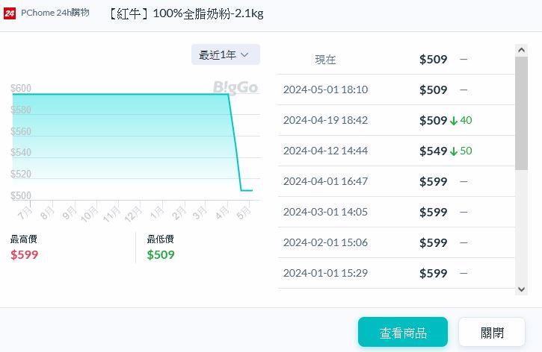Click the BigGo watermark logo on chart

tap(235, 87)
